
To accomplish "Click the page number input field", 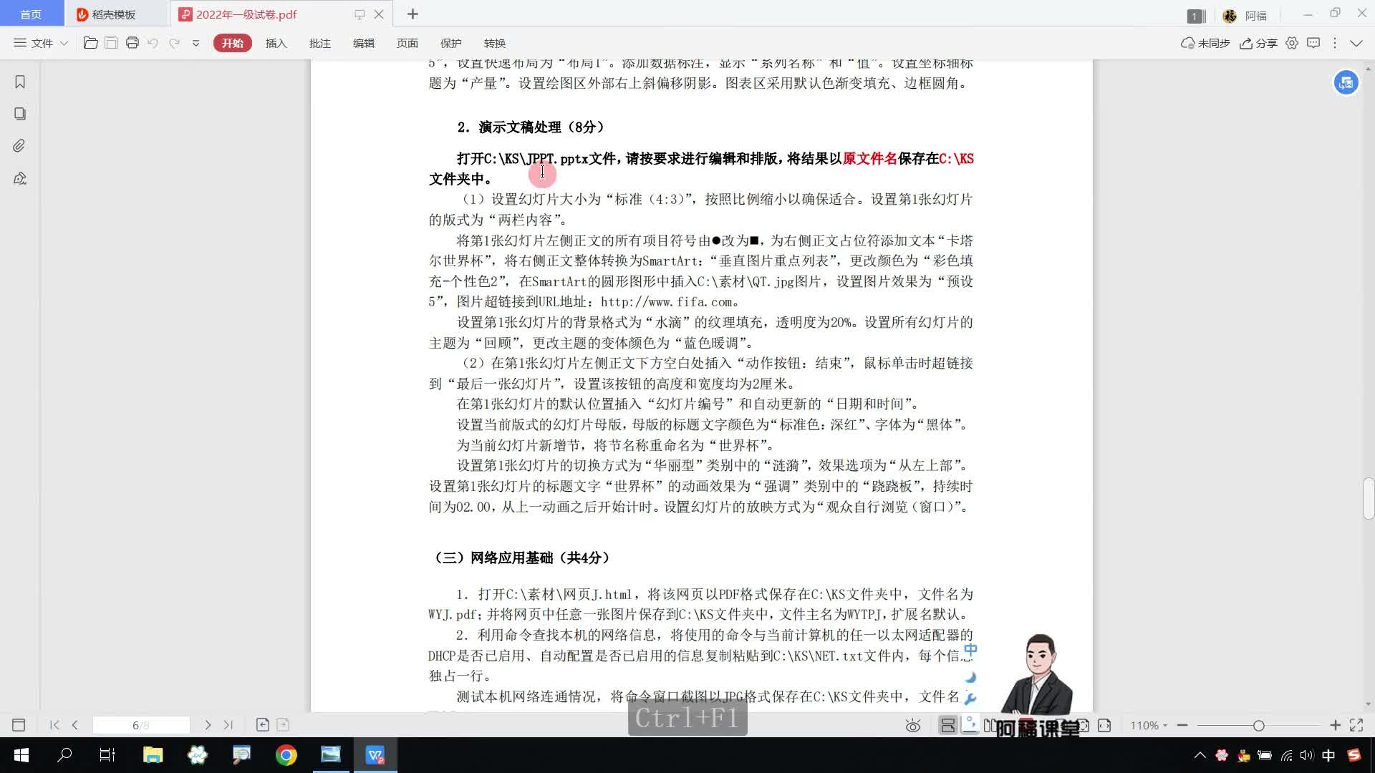I will coord(141,725).
